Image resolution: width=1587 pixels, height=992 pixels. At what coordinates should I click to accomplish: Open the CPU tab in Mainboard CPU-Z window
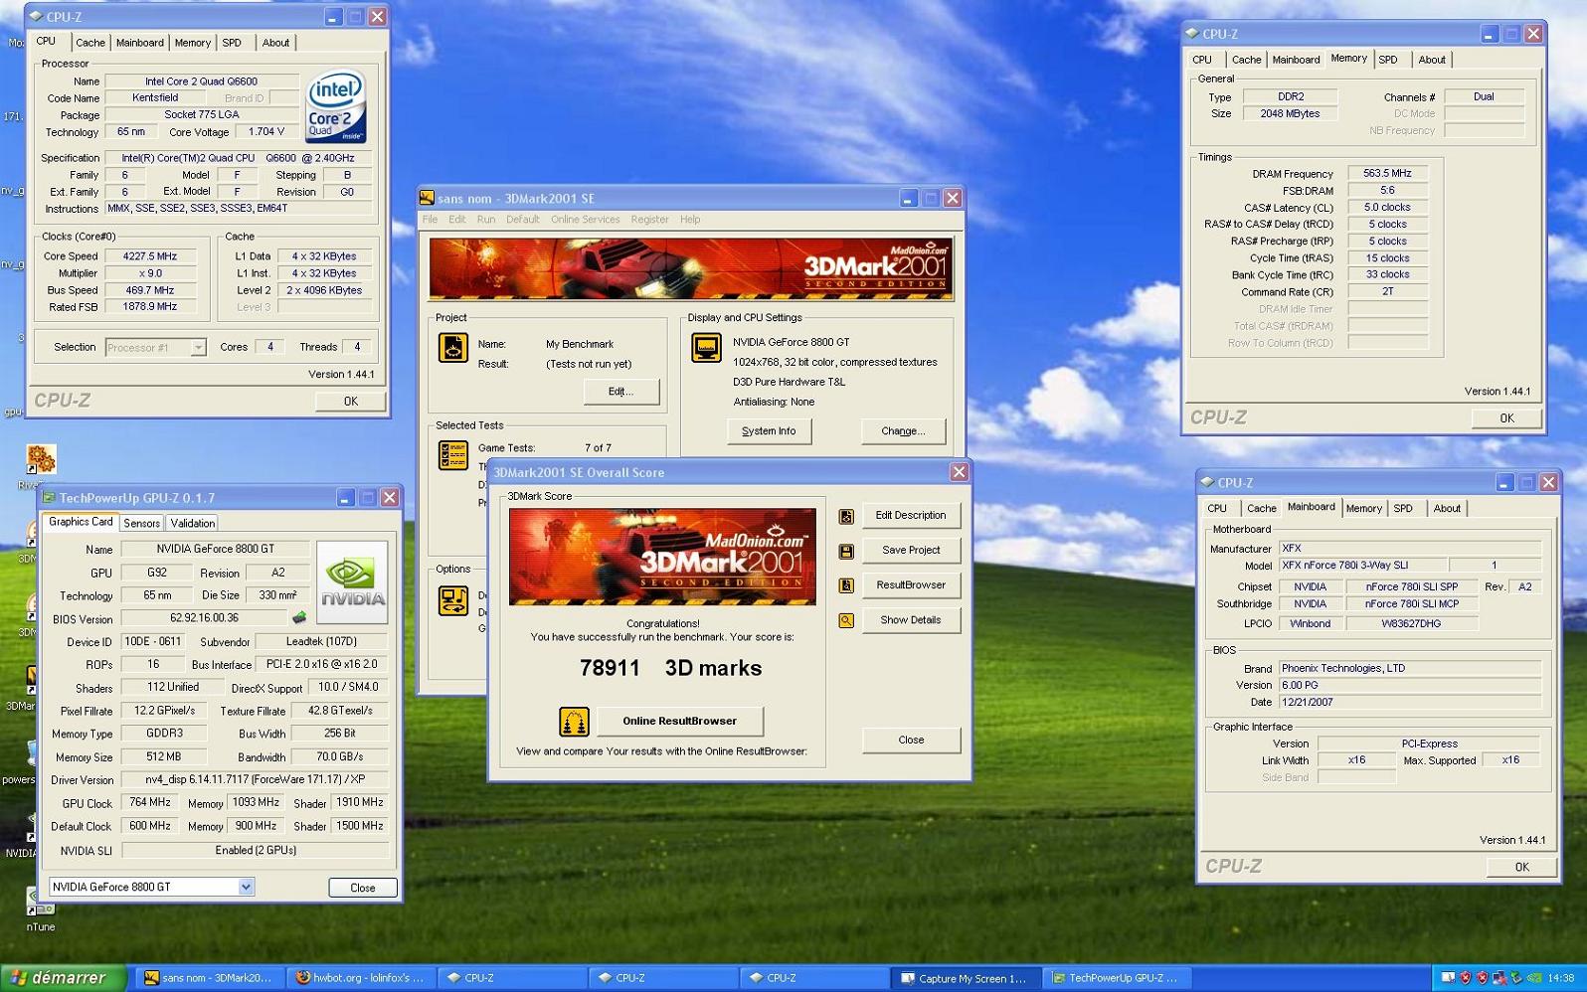pos(1217,508)
